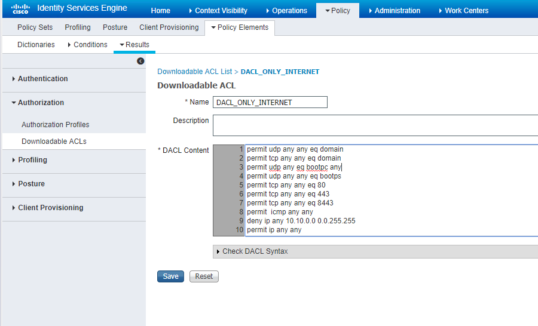This screenshot has height=326, width=538.
Task: Open Work Centers menu
Action: (464, 11)
